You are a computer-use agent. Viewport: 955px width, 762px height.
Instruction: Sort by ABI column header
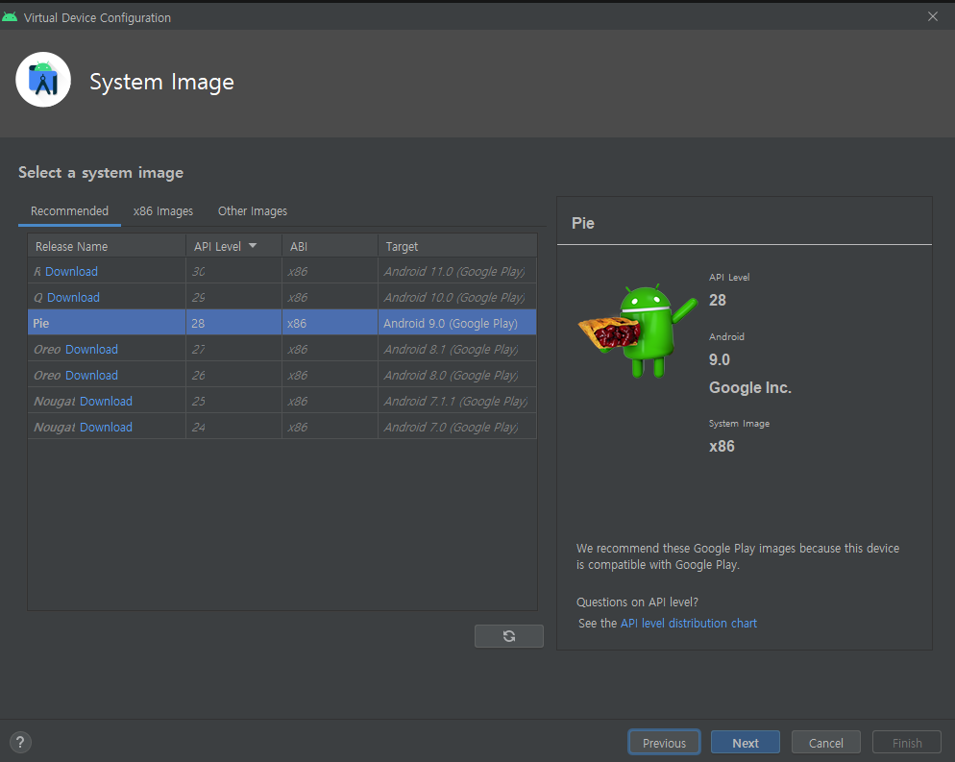pyautogui.click(x=331, y=246)
